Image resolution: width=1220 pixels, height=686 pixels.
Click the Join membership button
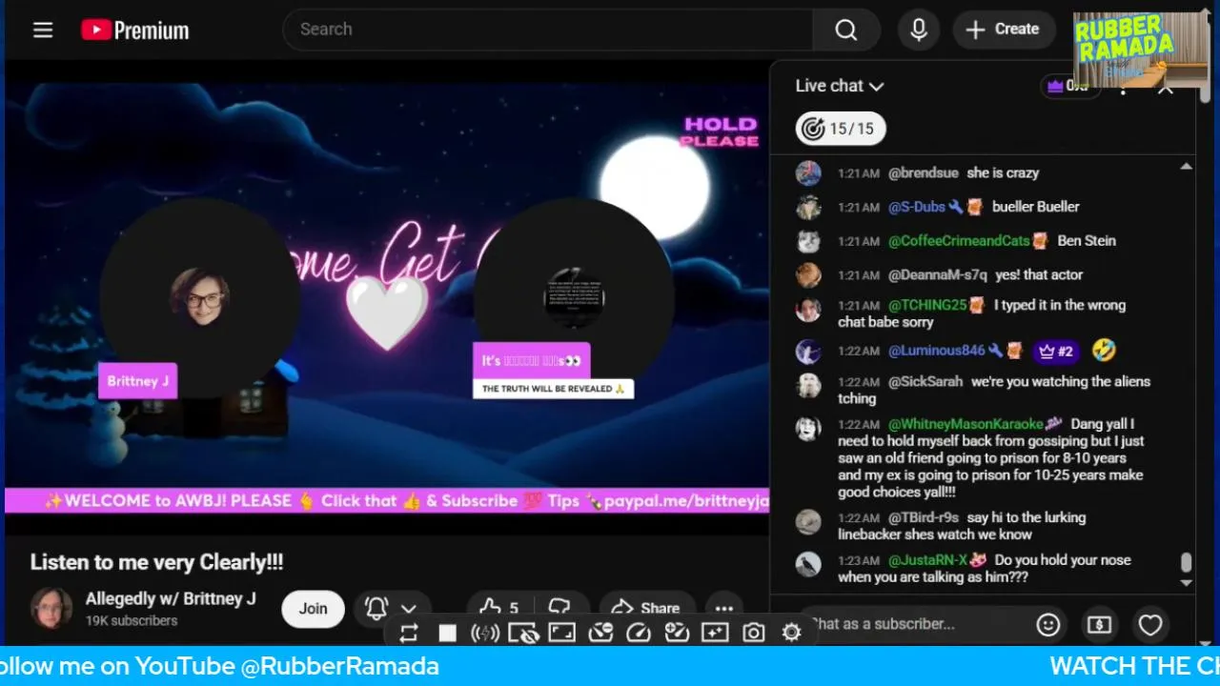coord(313,609)
